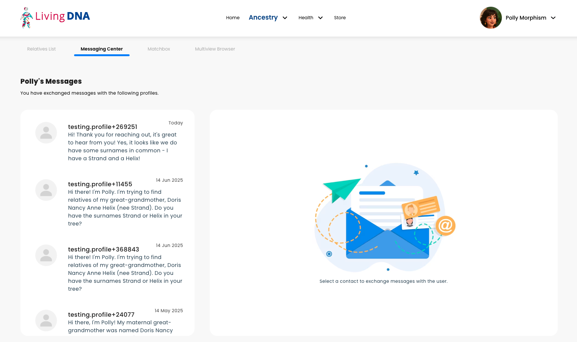This screenshot has width=577, height=342.
Task: Click message preview starting 'Hi! Thank you for reaching out'
Action: (x=123, y=147)
